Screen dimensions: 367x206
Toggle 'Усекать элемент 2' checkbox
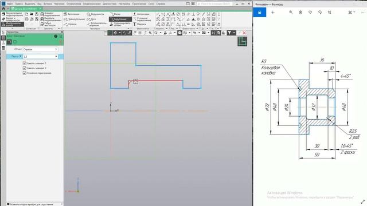point(24,68)
